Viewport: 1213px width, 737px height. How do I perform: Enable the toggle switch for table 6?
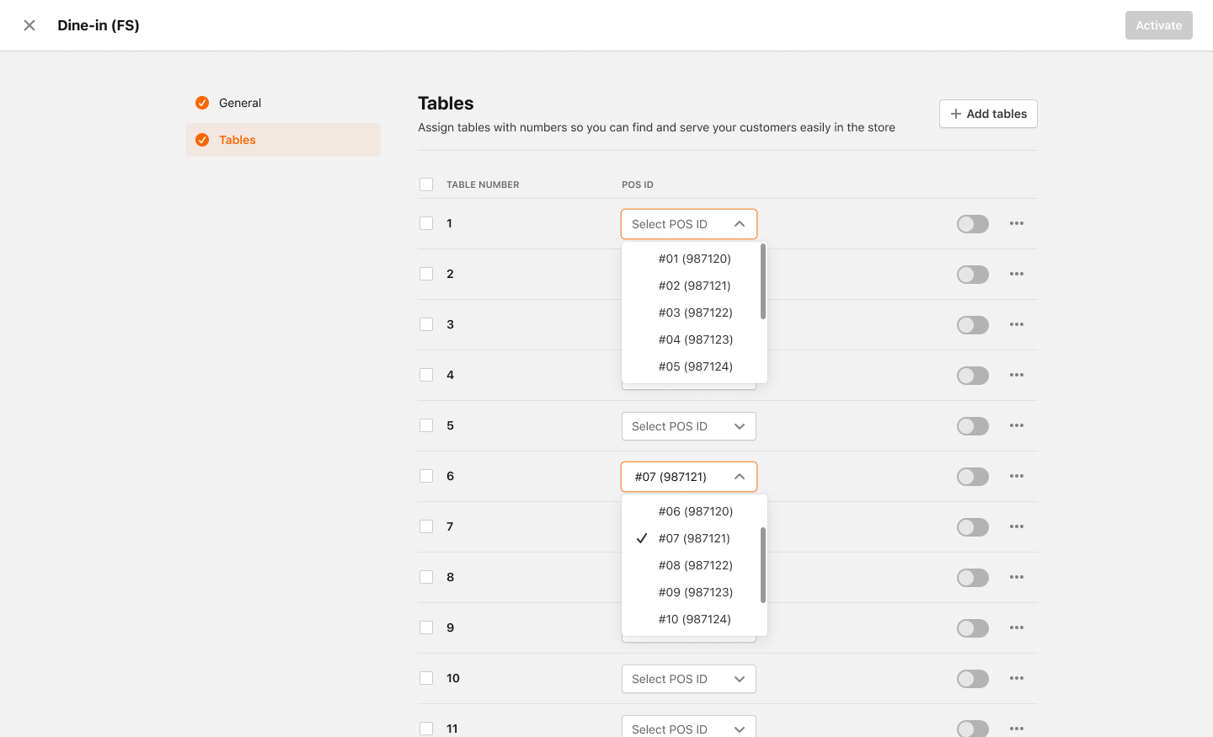pos(973,477)
